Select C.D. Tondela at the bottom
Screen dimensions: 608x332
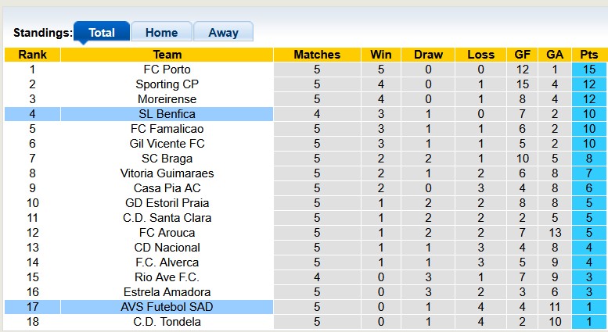167,322
